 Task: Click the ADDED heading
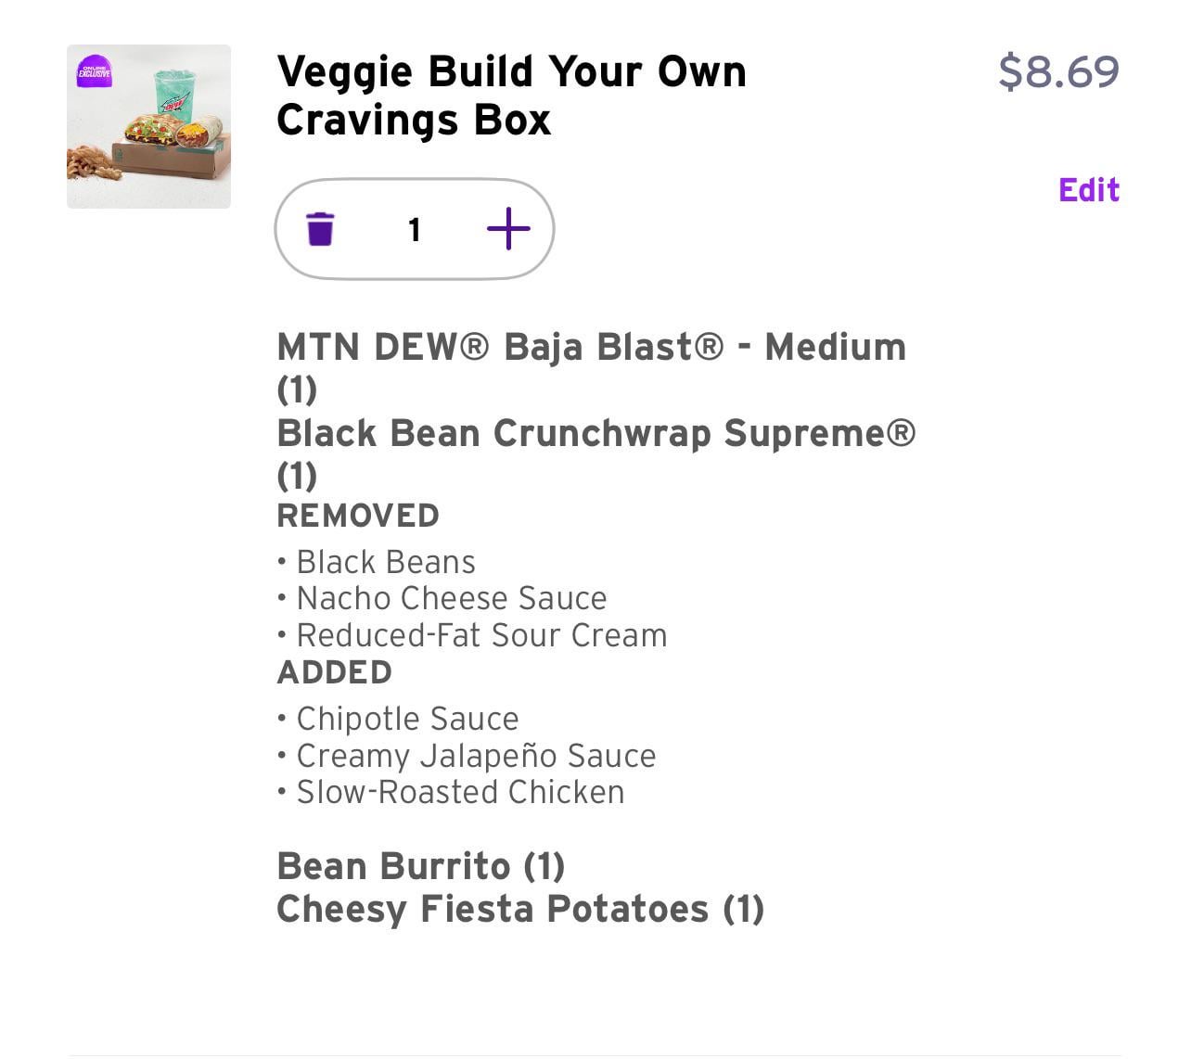pos(334,672)
